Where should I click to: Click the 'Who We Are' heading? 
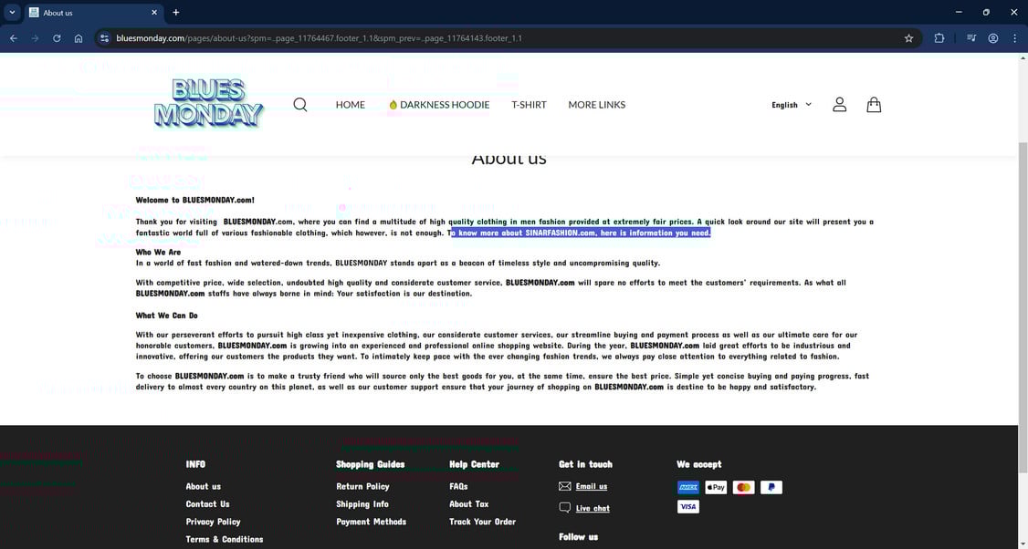point(158,252)
